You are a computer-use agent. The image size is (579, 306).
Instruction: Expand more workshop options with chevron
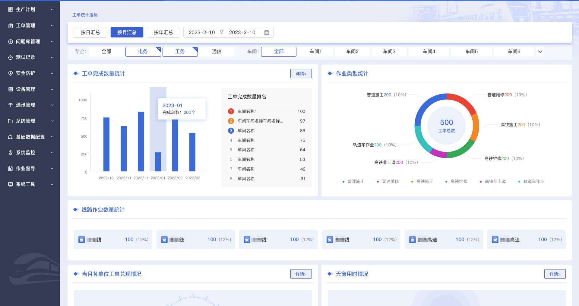pyautogui.click(x=540, y=52)
